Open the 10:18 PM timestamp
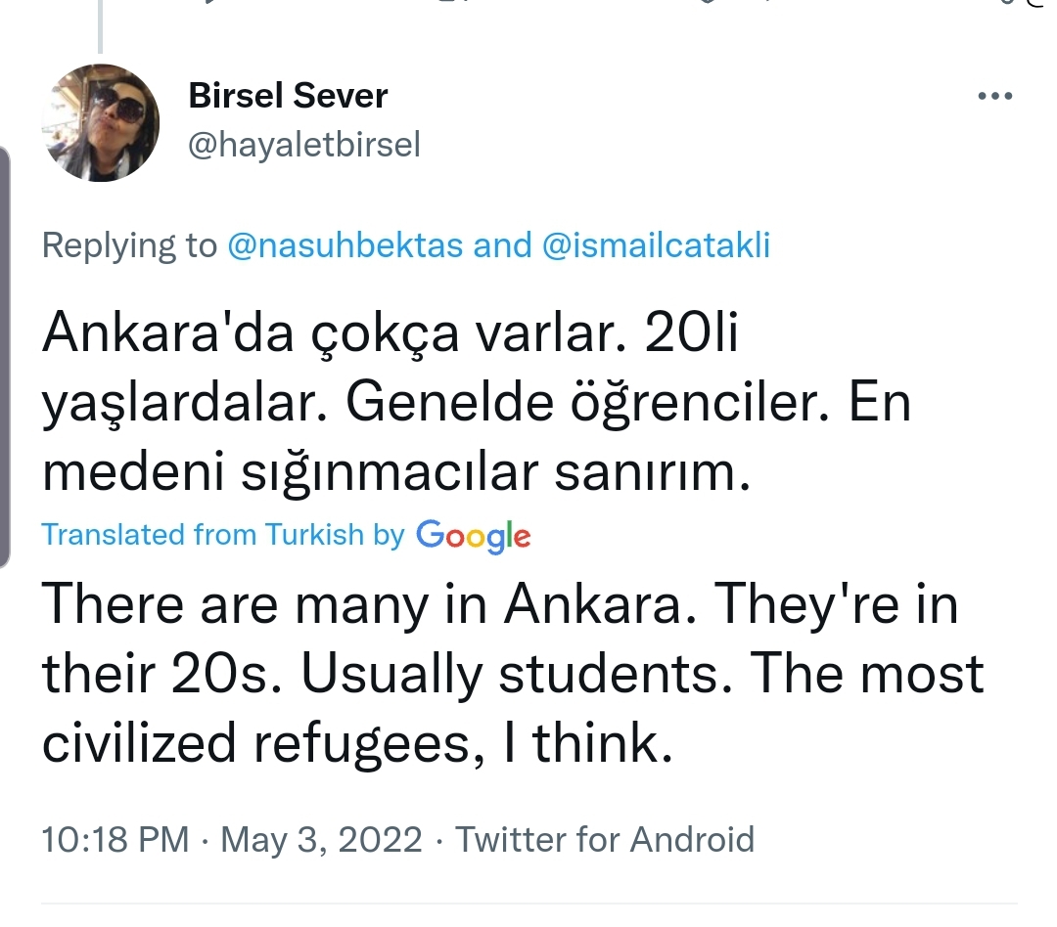Screen dimensions: 1057x927 115,840
